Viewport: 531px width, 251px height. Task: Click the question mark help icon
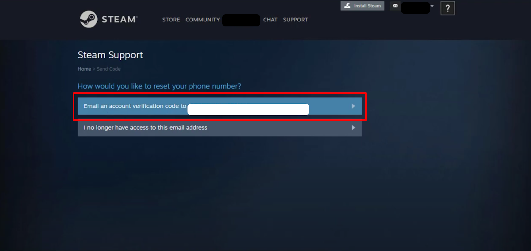[x=448, y=8]
